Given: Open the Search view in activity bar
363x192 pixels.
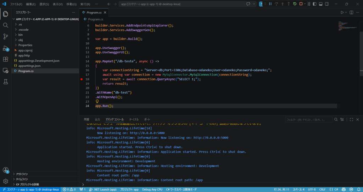Looking at the screenshot, I should tap(6, 25).
